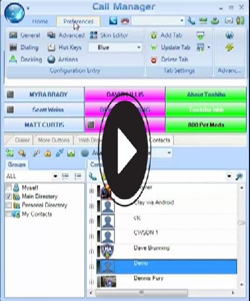Play the video with center play button
The image size is (250, 301).
125,150
